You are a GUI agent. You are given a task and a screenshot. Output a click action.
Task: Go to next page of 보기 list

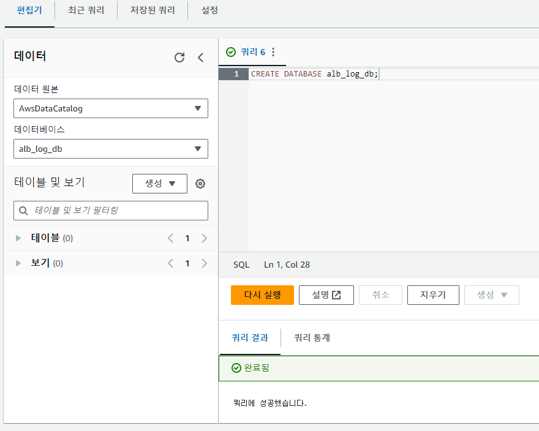tap(205, 263)
